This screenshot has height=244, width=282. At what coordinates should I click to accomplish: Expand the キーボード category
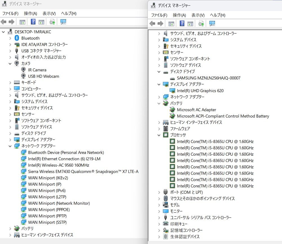[10, 83]
